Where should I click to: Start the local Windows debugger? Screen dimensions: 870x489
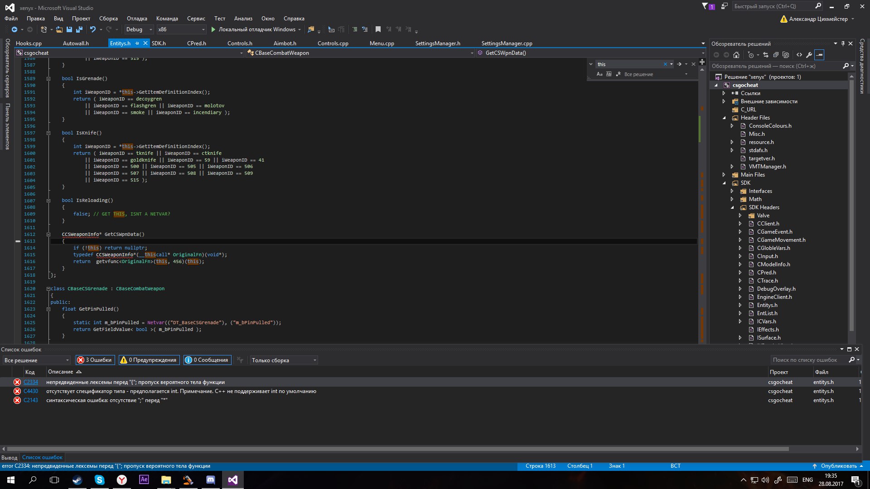click(x=213, y=29)
